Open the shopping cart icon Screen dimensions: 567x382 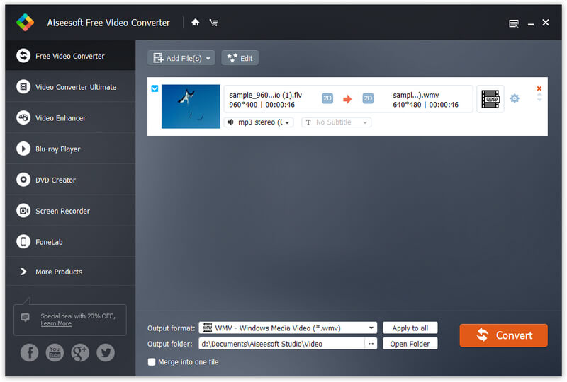tap(213, 23)
